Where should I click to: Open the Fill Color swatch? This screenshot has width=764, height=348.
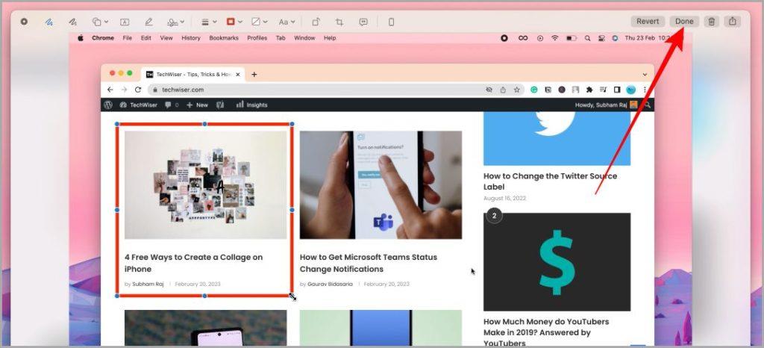coord(256,22)
